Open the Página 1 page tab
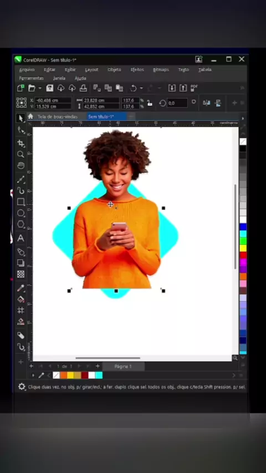 pyautogui.click(x=123, y=367)
